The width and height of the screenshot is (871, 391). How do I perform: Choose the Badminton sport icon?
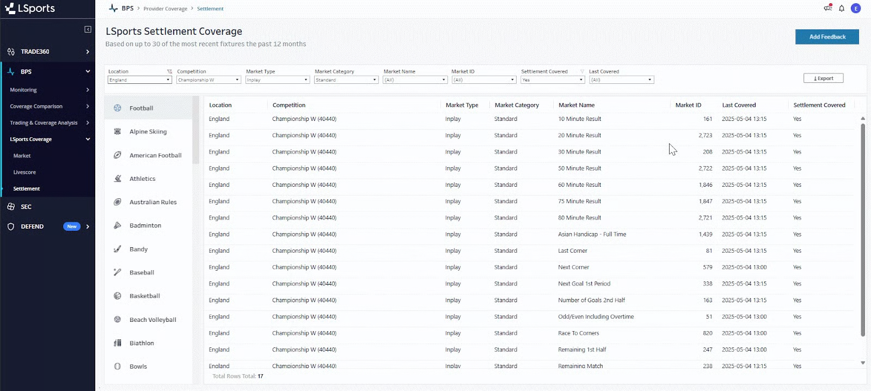118,225
